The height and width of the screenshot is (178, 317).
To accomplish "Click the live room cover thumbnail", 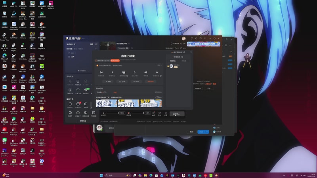I will pos(108,45).
